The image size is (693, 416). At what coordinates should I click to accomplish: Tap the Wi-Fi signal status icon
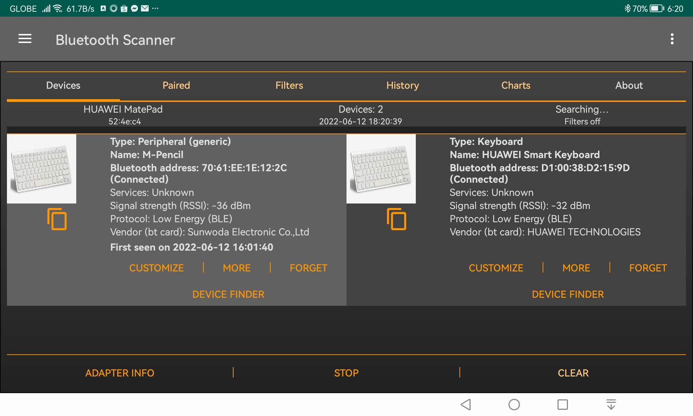58,8
